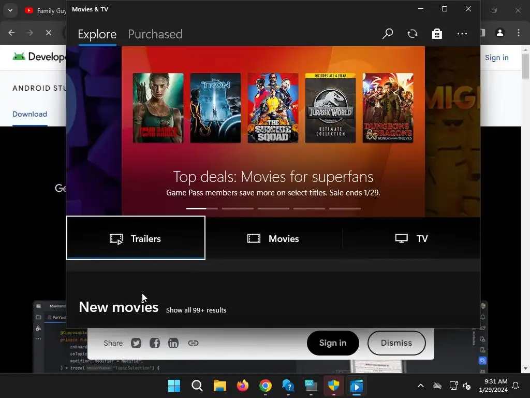
Task: Open Chrome's three-dot menu
Action: point(519,33)
